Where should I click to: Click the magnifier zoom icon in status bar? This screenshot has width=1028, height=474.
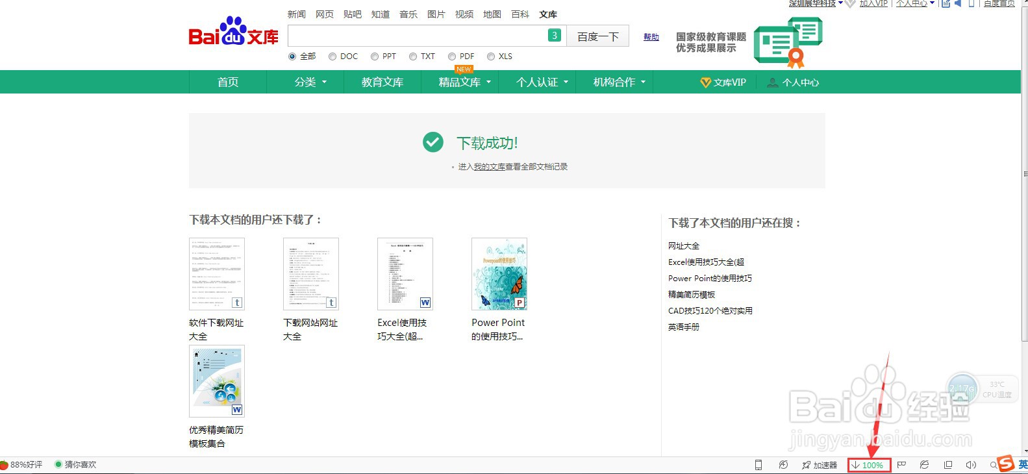point(993,465)
